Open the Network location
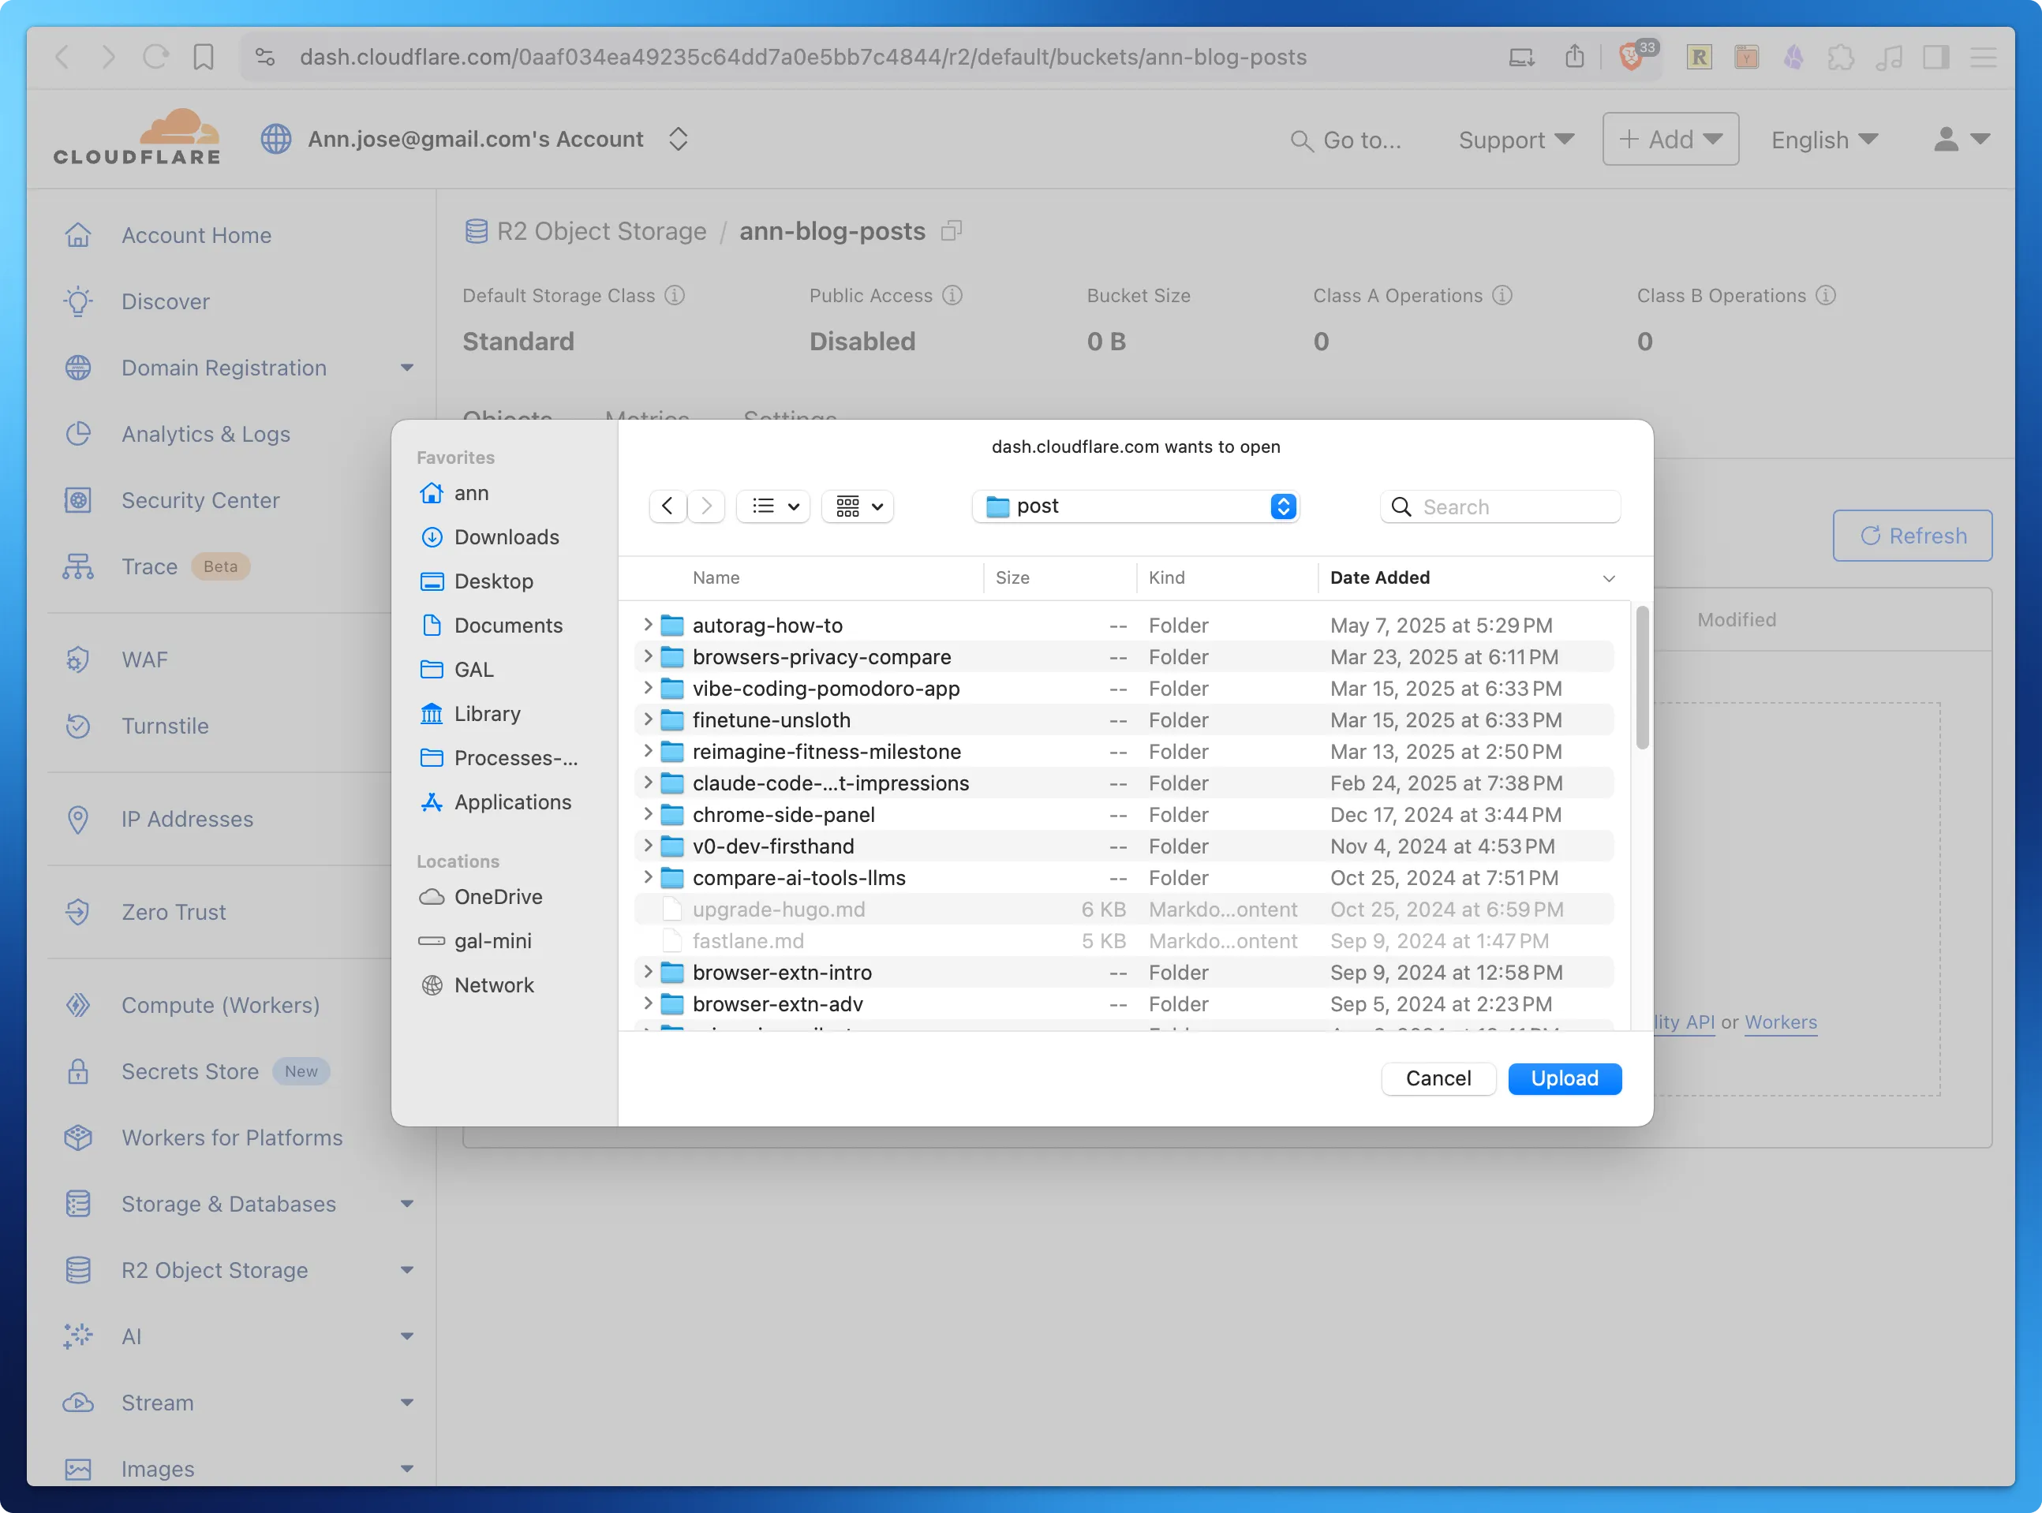The height and width of the screenshot is (1513, 2042). point(495,984)
